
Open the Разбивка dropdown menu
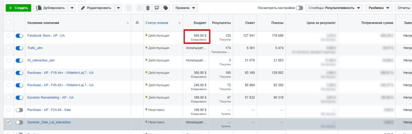[379, 8]
